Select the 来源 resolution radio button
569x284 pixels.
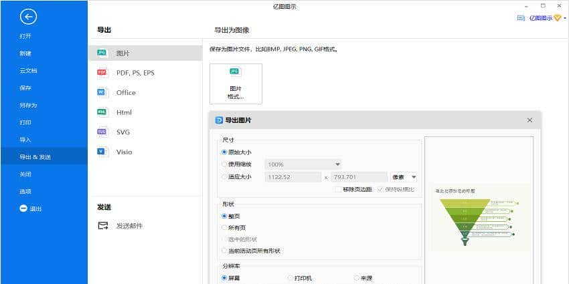(356, 278)
